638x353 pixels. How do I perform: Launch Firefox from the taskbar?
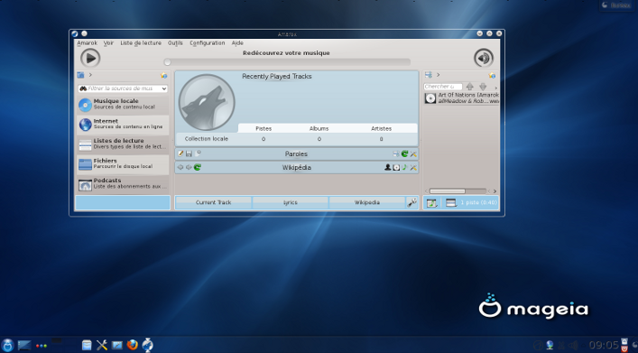point(133,345)
